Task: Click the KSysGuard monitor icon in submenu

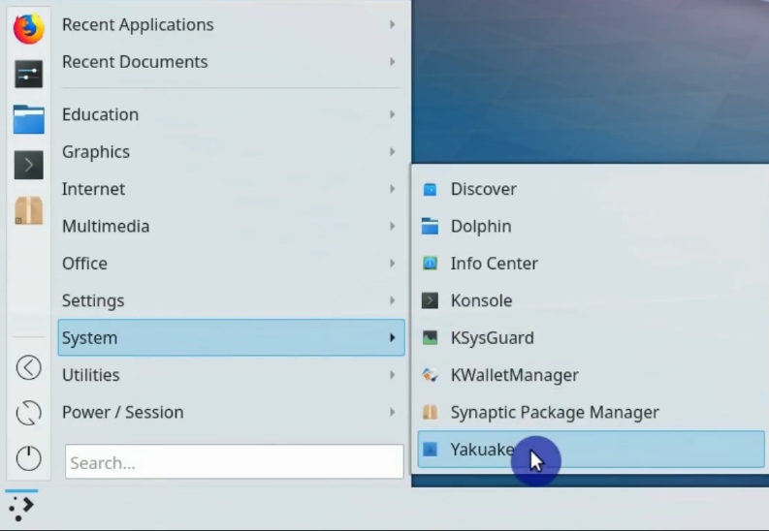Action: (x=431, y=337)
